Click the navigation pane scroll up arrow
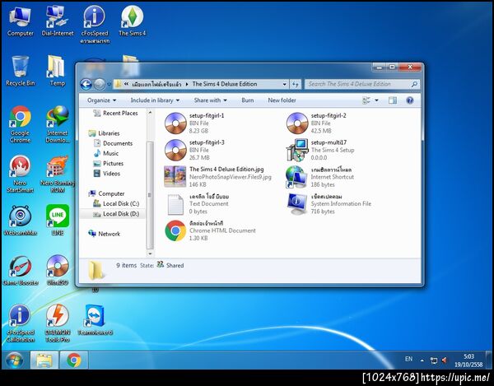 pos(150,113)
